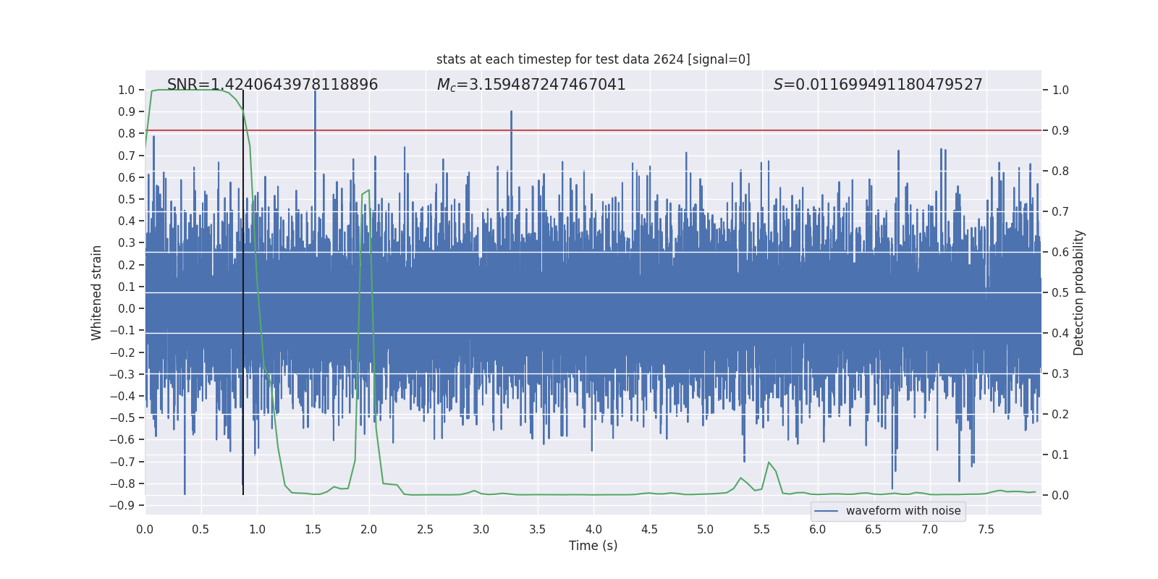Click the red horizontal threshold line
Viewport: 1158px width, 579px height.
click(651, 130)
